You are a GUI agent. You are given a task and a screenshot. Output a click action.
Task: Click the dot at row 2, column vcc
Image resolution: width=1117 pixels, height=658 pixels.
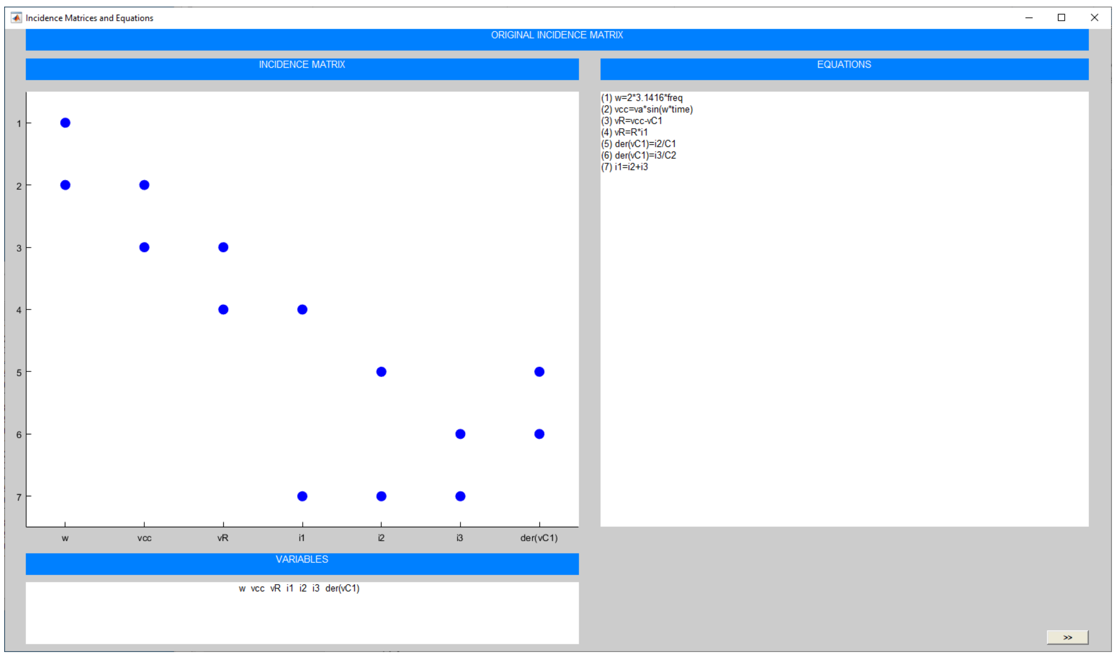145,185
